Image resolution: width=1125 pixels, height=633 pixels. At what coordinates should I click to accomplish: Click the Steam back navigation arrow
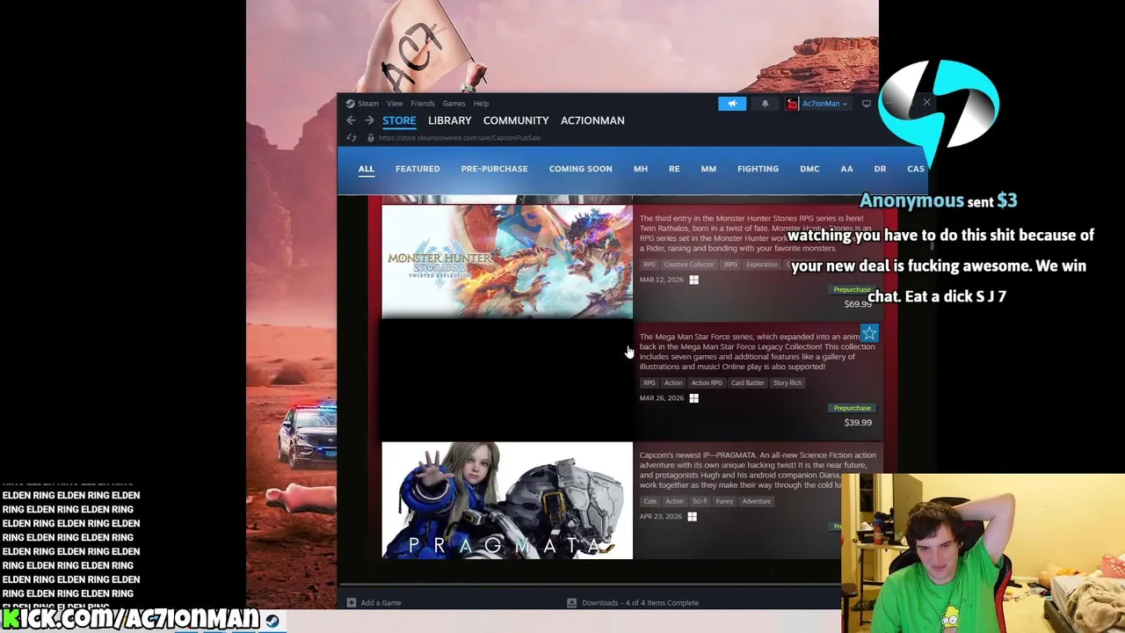pyautogui.click(x=351, y=120)
